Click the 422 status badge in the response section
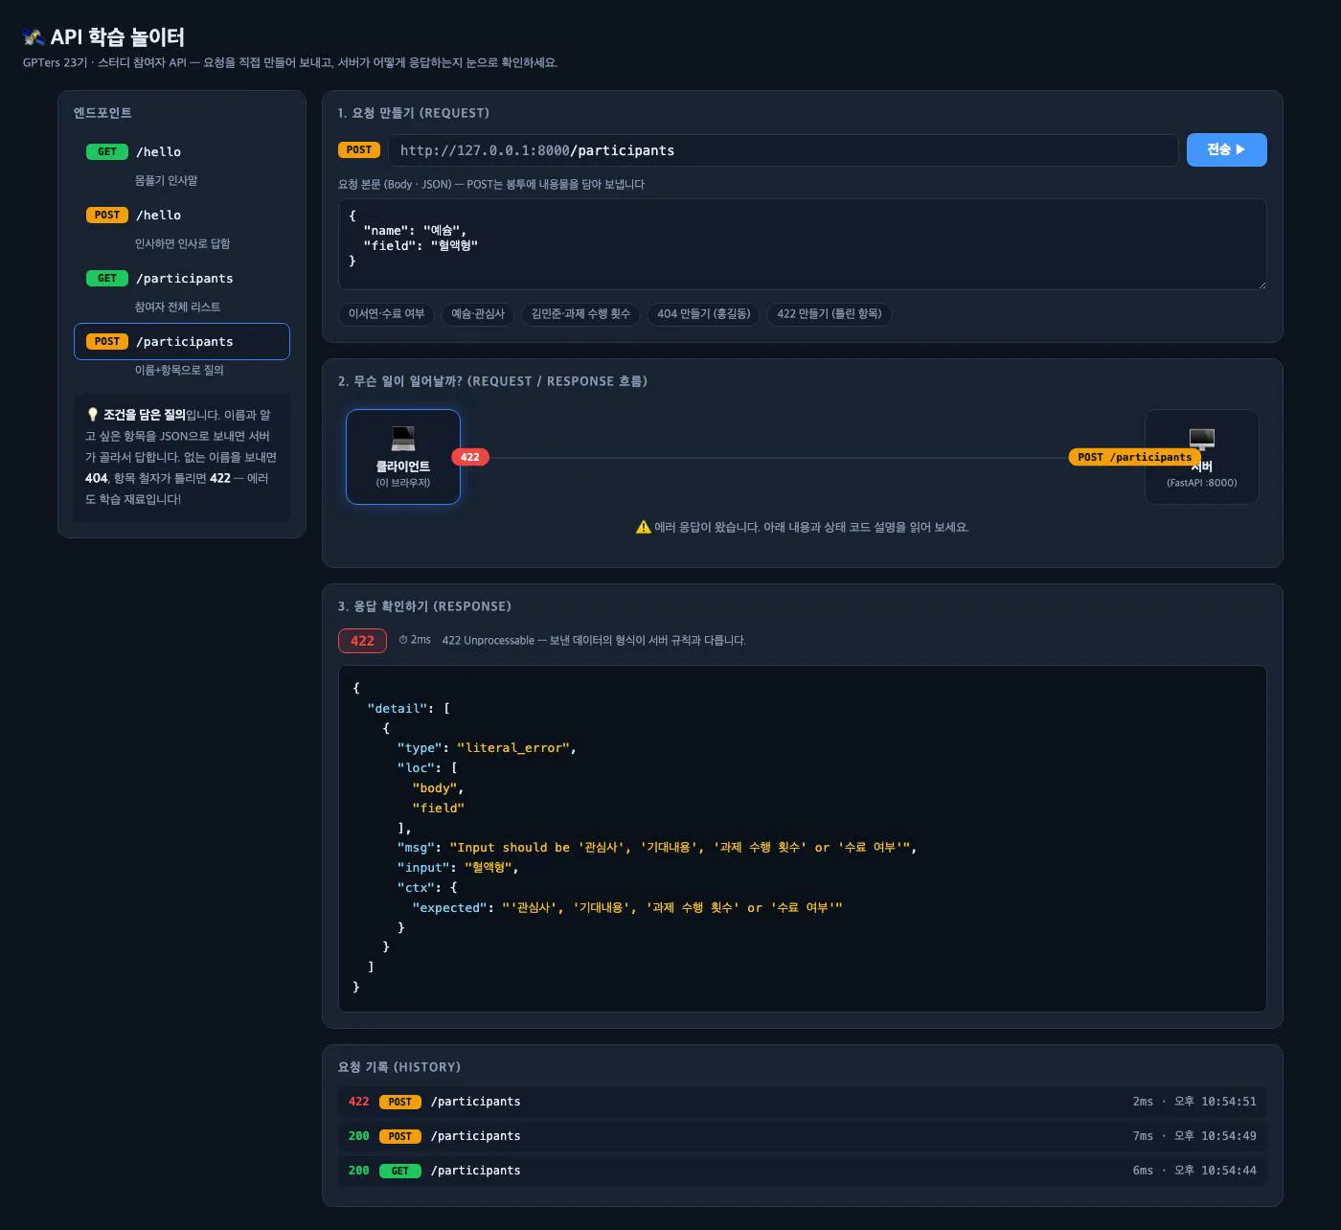This screenshot has height=1230, width=1341. point(362,641)
